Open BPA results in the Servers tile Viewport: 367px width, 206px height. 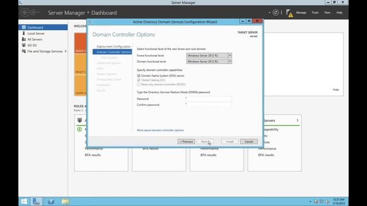(x=266, y=155)
